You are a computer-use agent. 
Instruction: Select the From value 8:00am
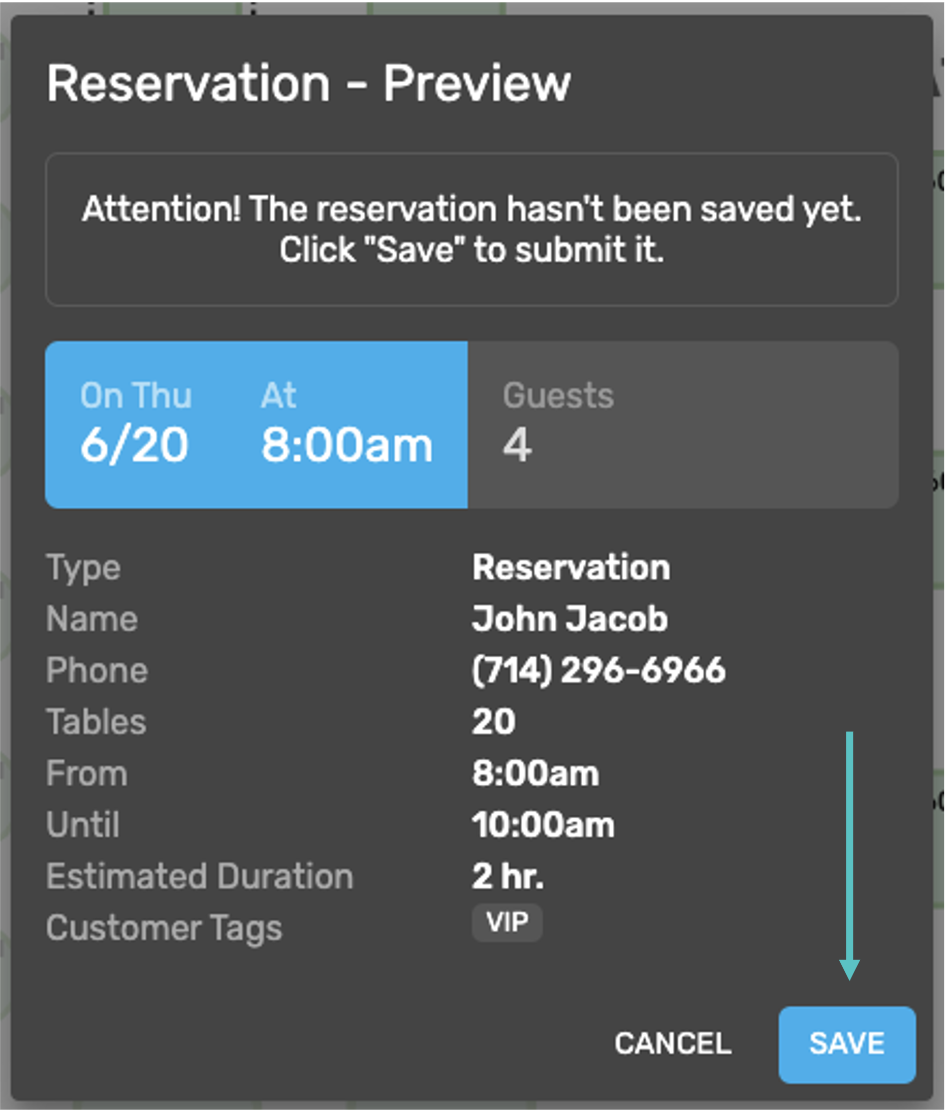(x=535, y=773)
